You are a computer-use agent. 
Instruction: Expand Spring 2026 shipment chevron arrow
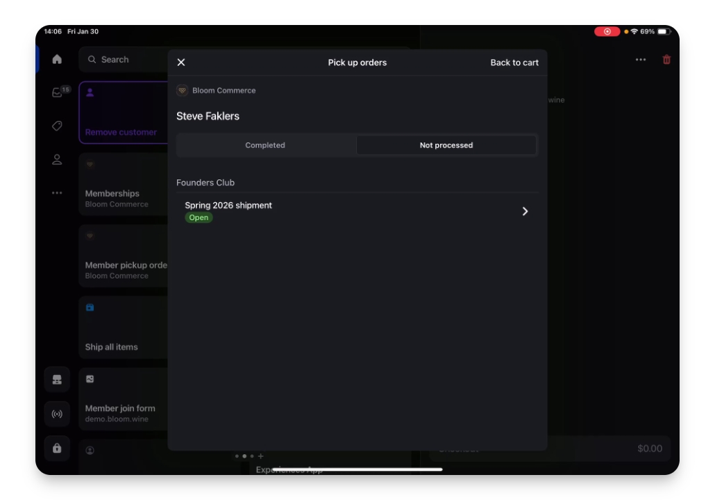coord(525,211)
